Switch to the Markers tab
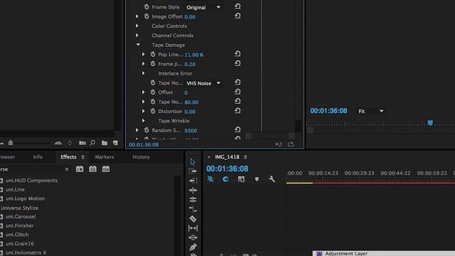455x256 pixels. click(105, 157)
